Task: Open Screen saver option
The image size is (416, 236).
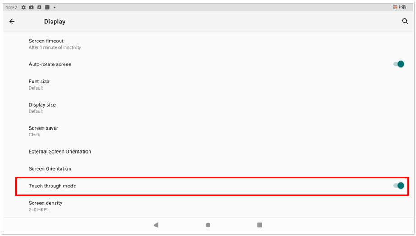Action: [x=208, y=131]
